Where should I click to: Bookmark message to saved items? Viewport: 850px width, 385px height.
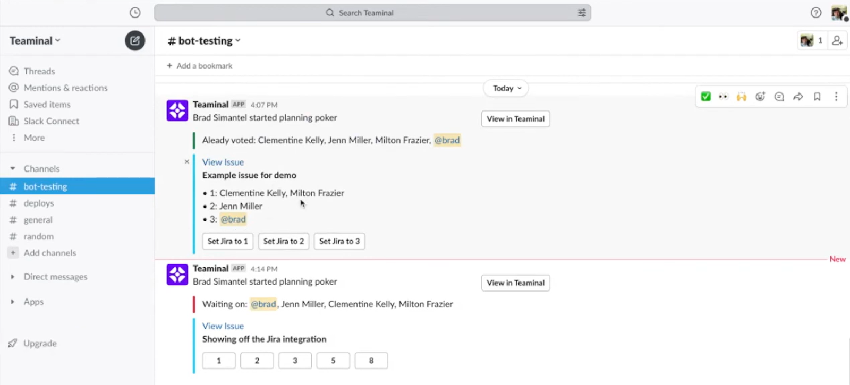click(x=817, y=97)
